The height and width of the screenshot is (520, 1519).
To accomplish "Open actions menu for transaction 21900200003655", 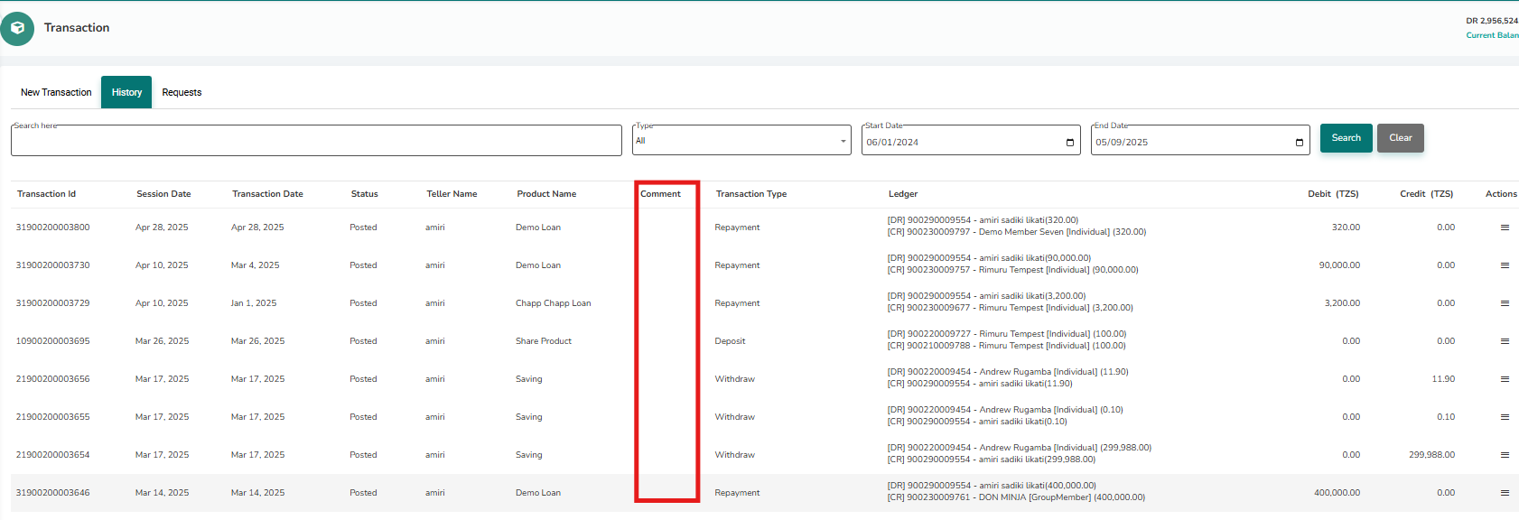I will 1505,417.
